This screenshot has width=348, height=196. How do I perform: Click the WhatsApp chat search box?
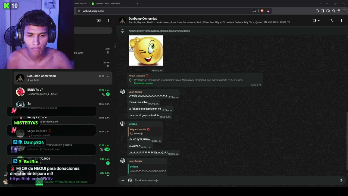(93, 30)
